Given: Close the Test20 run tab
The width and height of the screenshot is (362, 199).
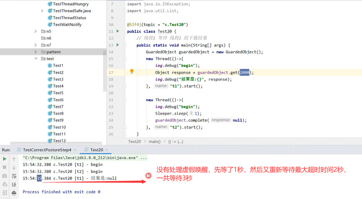Looking at the screenshot, I should tap(106, 150).
